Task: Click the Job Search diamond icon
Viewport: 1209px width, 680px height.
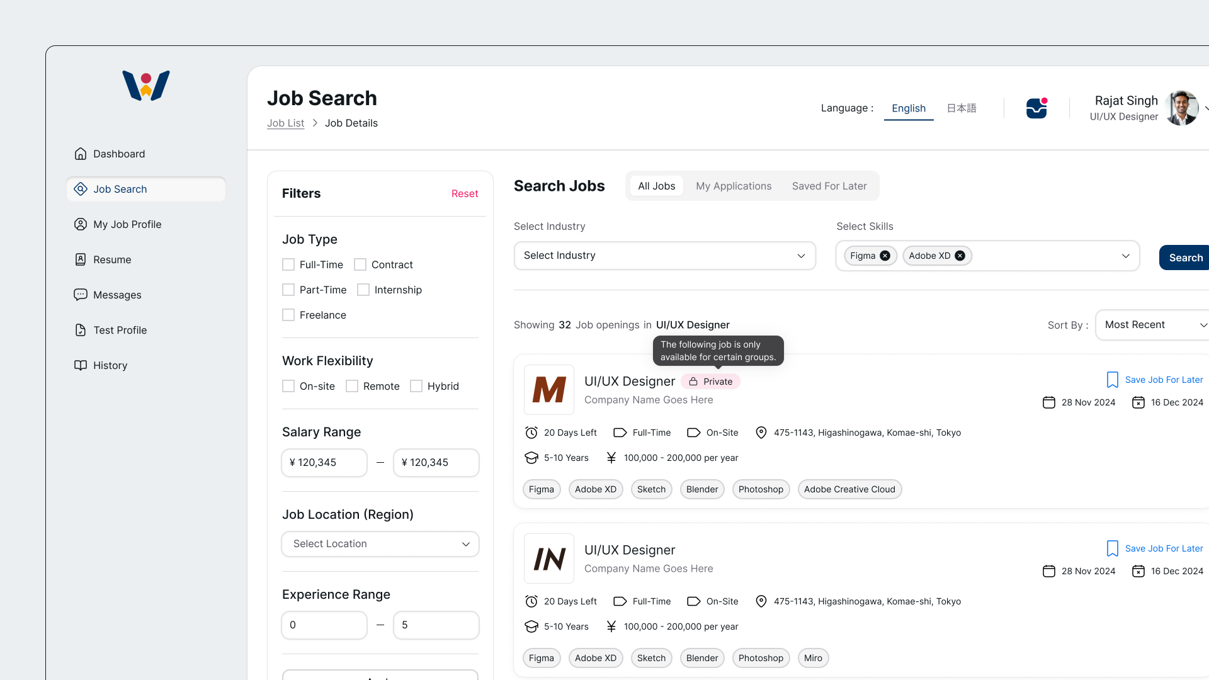Action: 81,189
